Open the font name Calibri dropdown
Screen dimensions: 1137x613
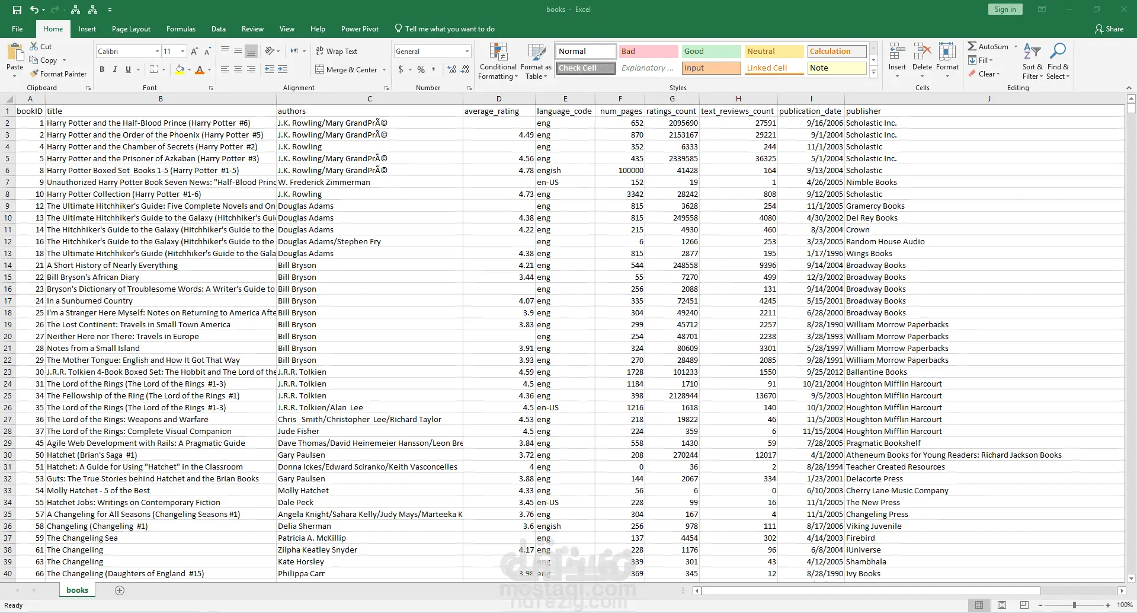157,52
